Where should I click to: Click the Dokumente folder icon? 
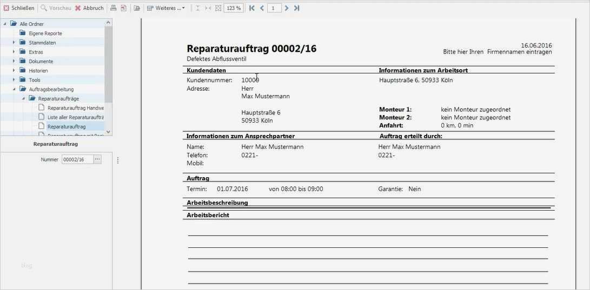tap(23, 61)
